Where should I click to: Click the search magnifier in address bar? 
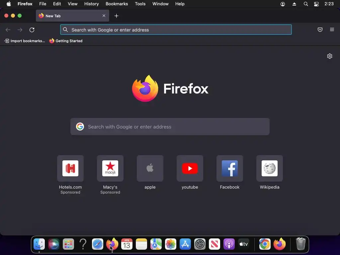pyautogui.click(x=65, y=30)
